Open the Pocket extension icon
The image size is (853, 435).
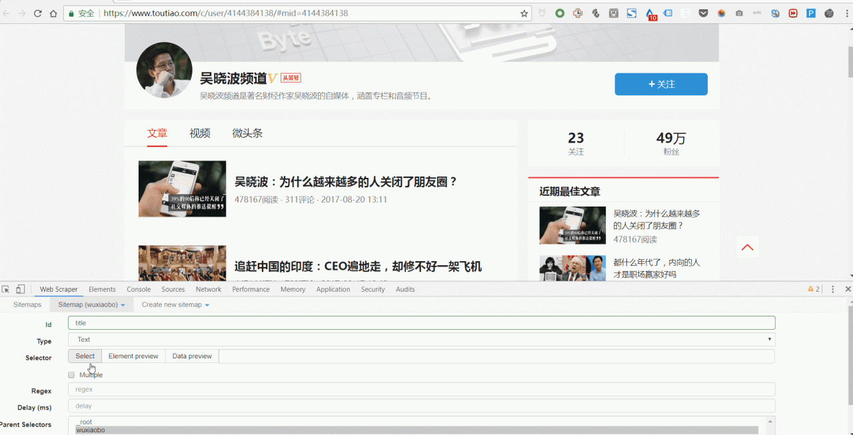click(x=704, y=13)
